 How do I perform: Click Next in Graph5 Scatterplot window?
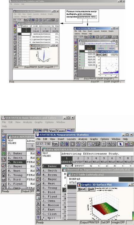click(99, 55)
